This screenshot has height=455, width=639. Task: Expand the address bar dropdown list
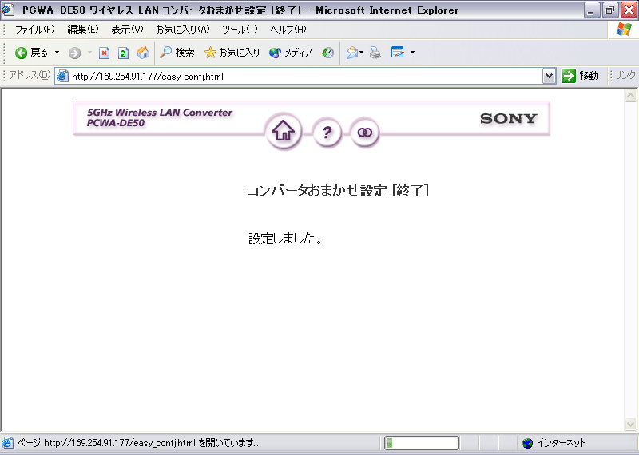(x=550, y=76)
